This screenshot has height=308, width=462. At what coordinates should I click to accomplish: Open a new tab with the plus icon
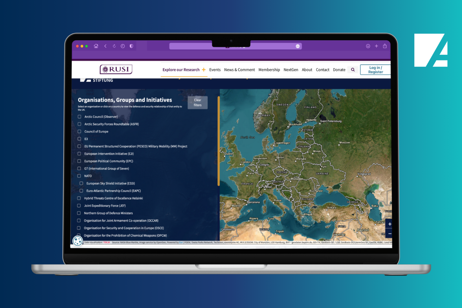[376, 46]
